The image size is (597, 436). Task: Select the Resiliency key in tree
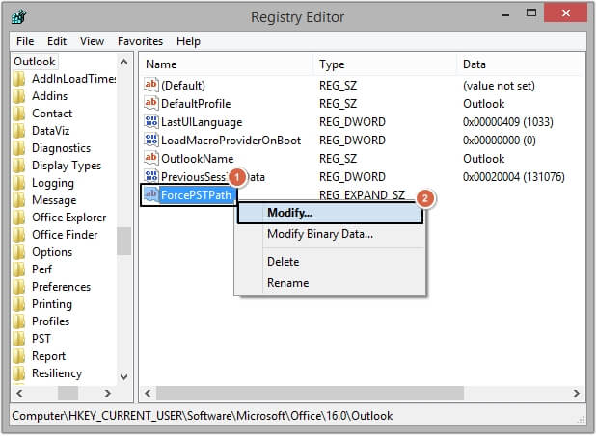[57, 373]
